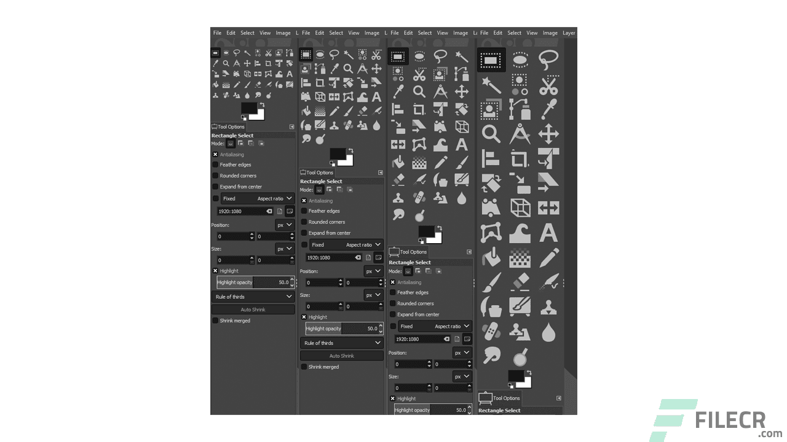Image resolution: width=787 pixels, height=442 pixels.
Task: Pick the Flip tool in the third toolbox
Action: click(x=398, y=145)
